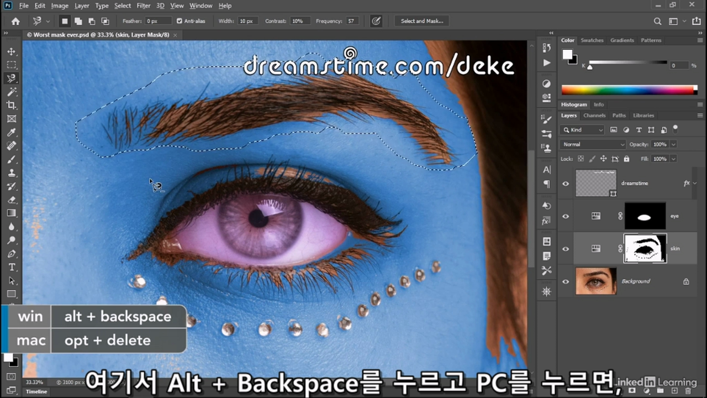The image size is (707, 398).
Task: Select the Magic Wand tool
Action: coord(12,92)
